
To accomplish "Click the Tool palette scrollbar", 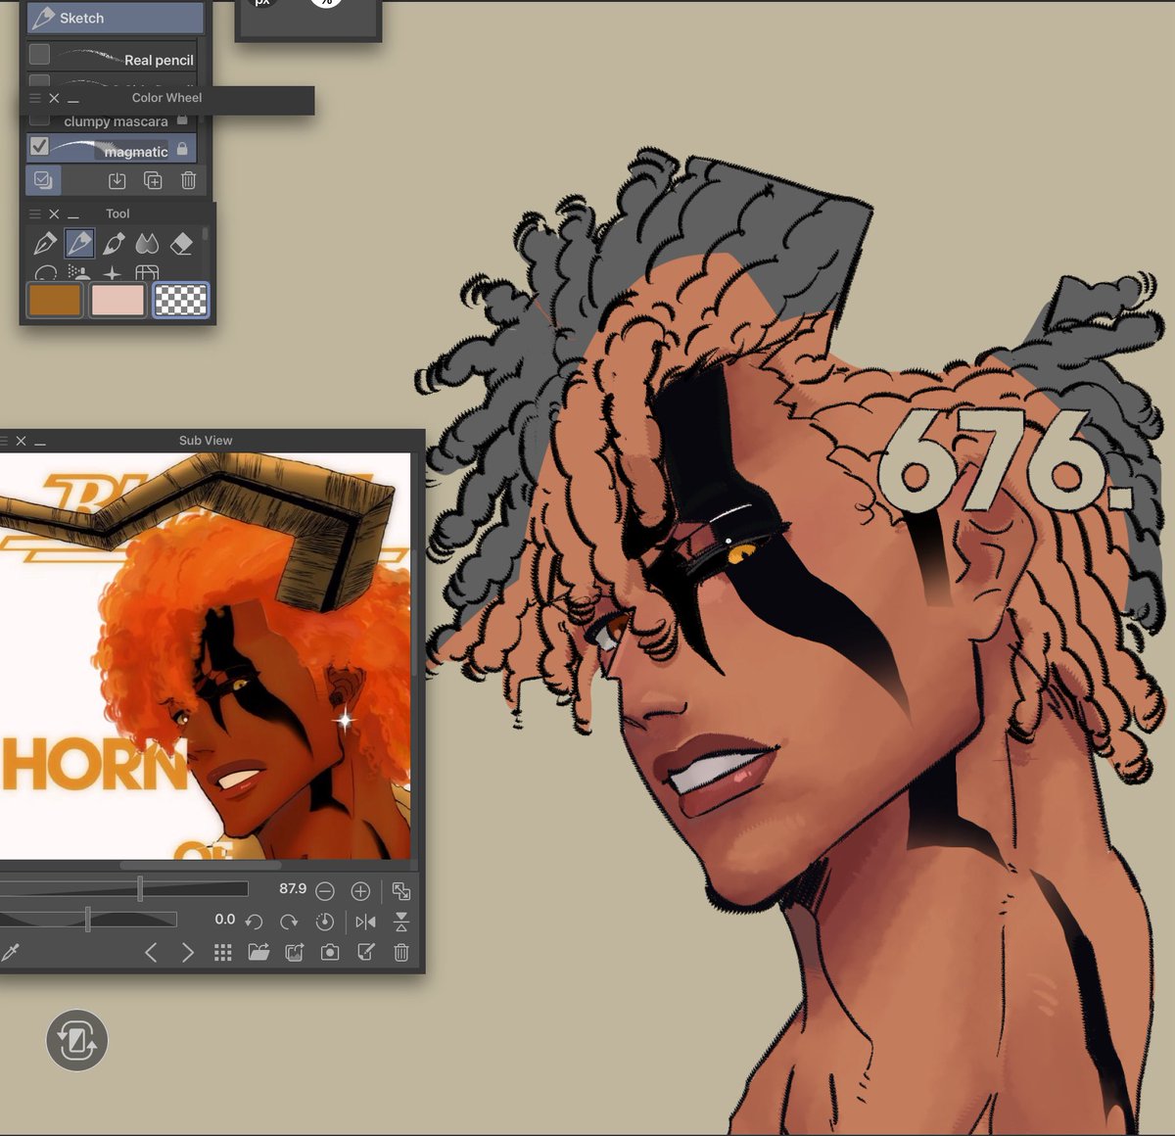I will (x=205, y=233).
